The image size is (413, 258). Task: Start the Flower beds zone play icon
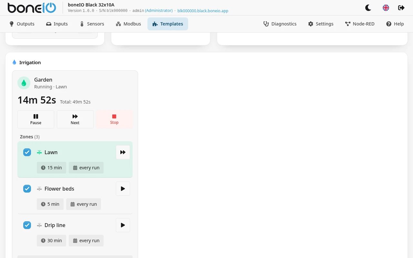(x=123, y=189)
